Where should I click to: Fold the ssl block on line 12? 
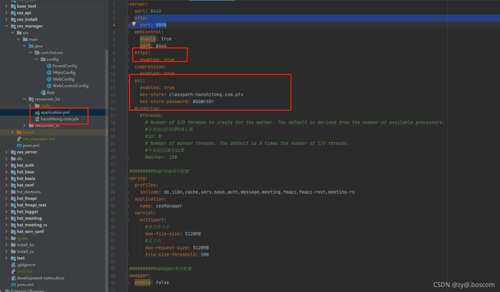pos(127,81)
